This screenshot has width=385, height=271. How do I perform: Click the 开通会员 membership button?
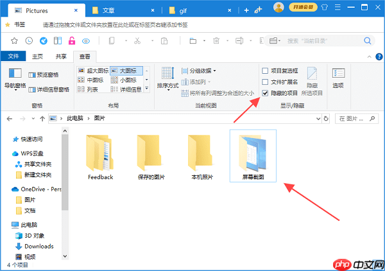(304, 7)
